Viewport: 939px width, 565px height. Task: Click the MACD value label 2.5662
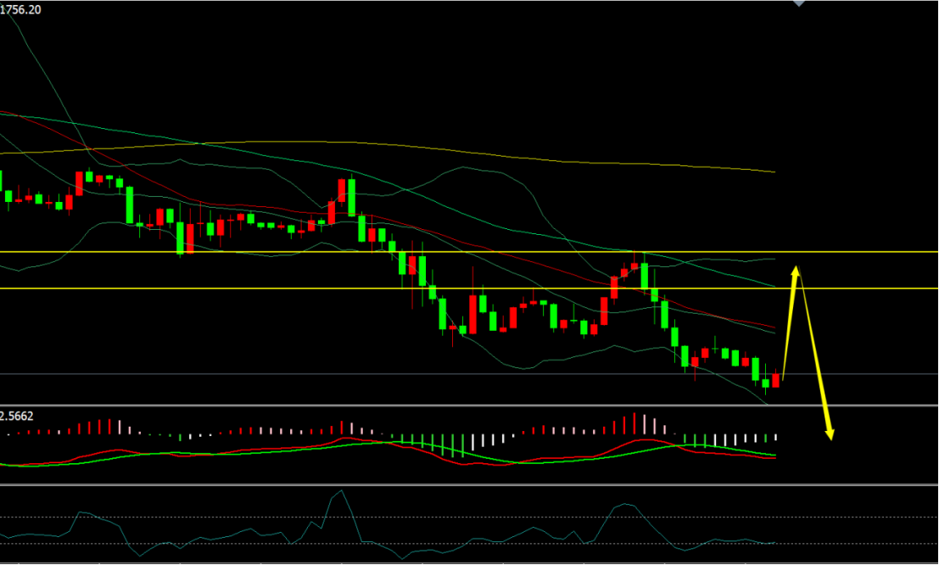click(17, 416)
